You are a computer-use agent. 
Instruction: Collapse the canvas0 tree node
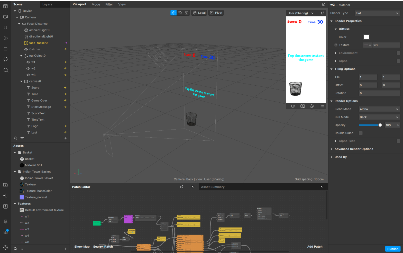click(x=21, y=81)
